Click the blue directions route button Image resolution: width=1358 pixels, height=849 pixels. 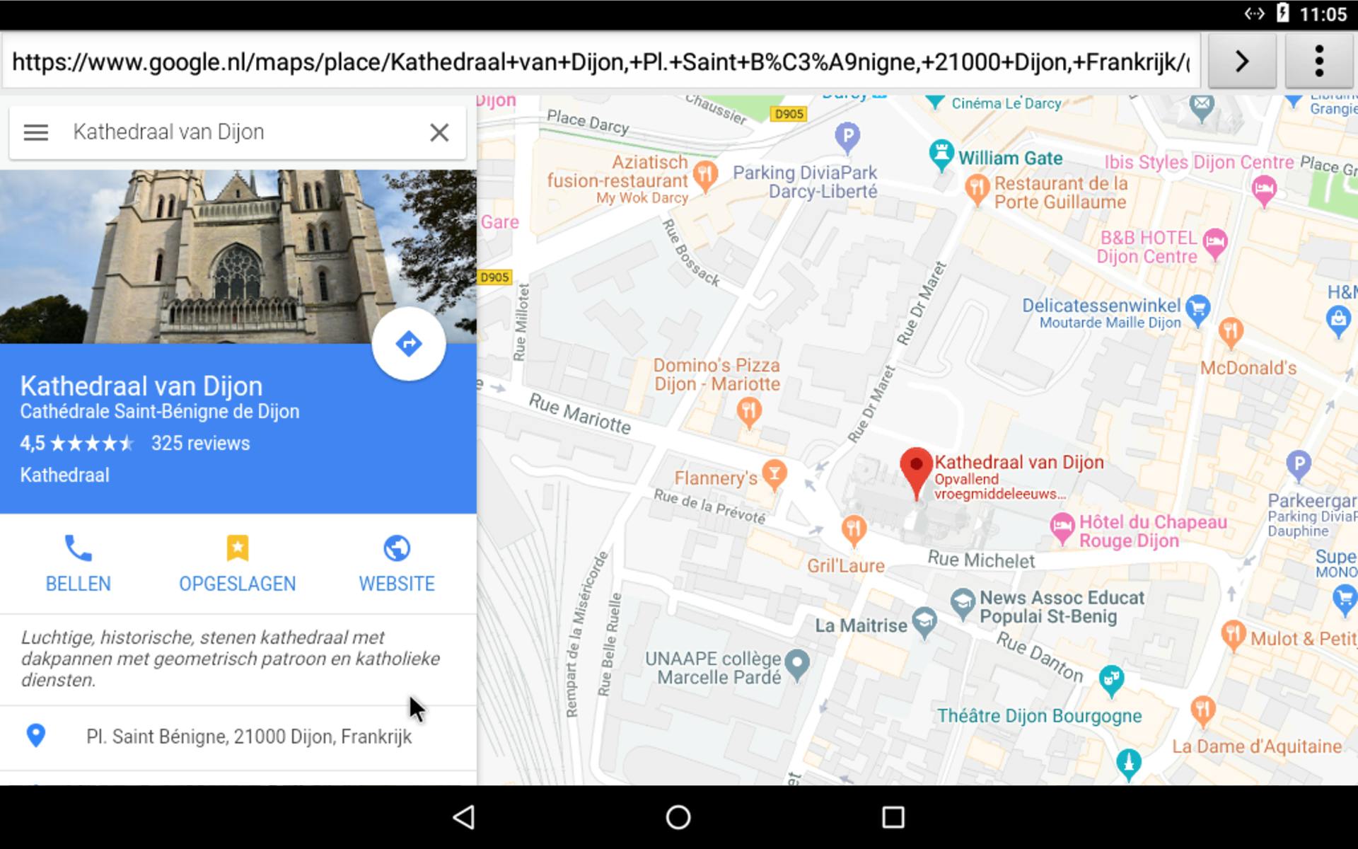pos(409,344)
